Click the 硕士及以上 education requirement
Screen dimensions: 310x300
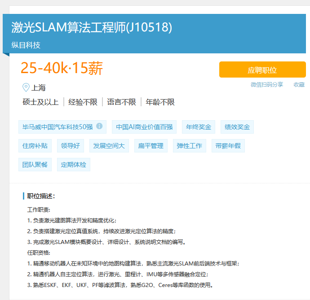pyautogui.click(x=40, y=102)
